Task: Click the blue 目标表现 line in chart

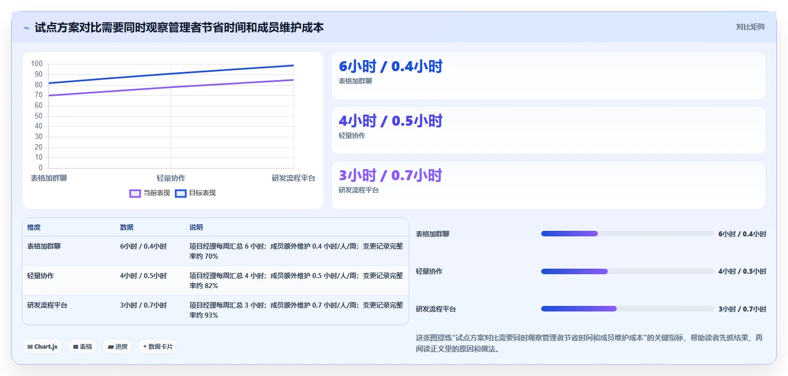Action: 171,74
